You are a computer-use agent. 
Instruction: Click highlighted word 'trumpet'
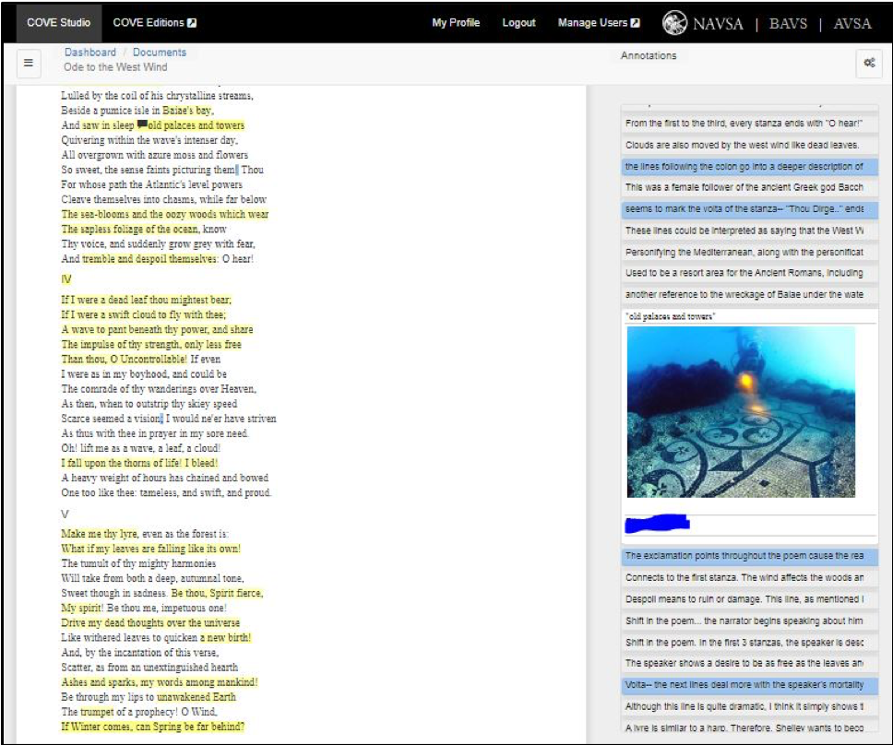[x=98, y=712]
